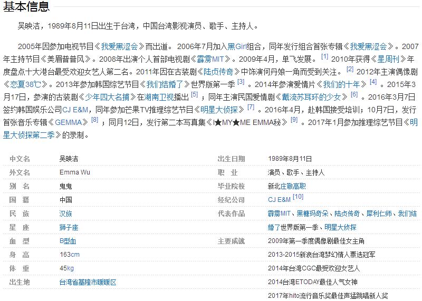Click the 黑Girl group link

[x=238, y=46]
